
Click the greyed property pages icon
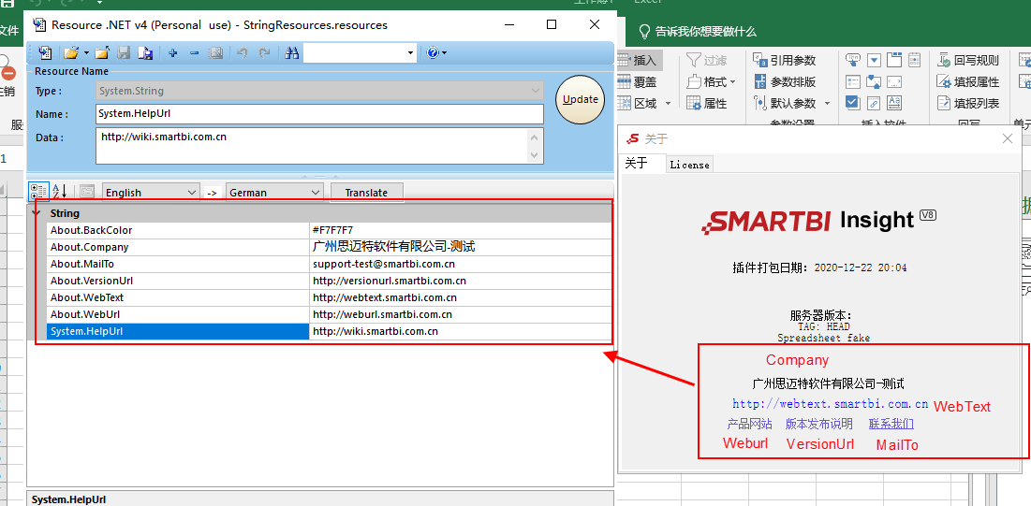pos(87,192)
